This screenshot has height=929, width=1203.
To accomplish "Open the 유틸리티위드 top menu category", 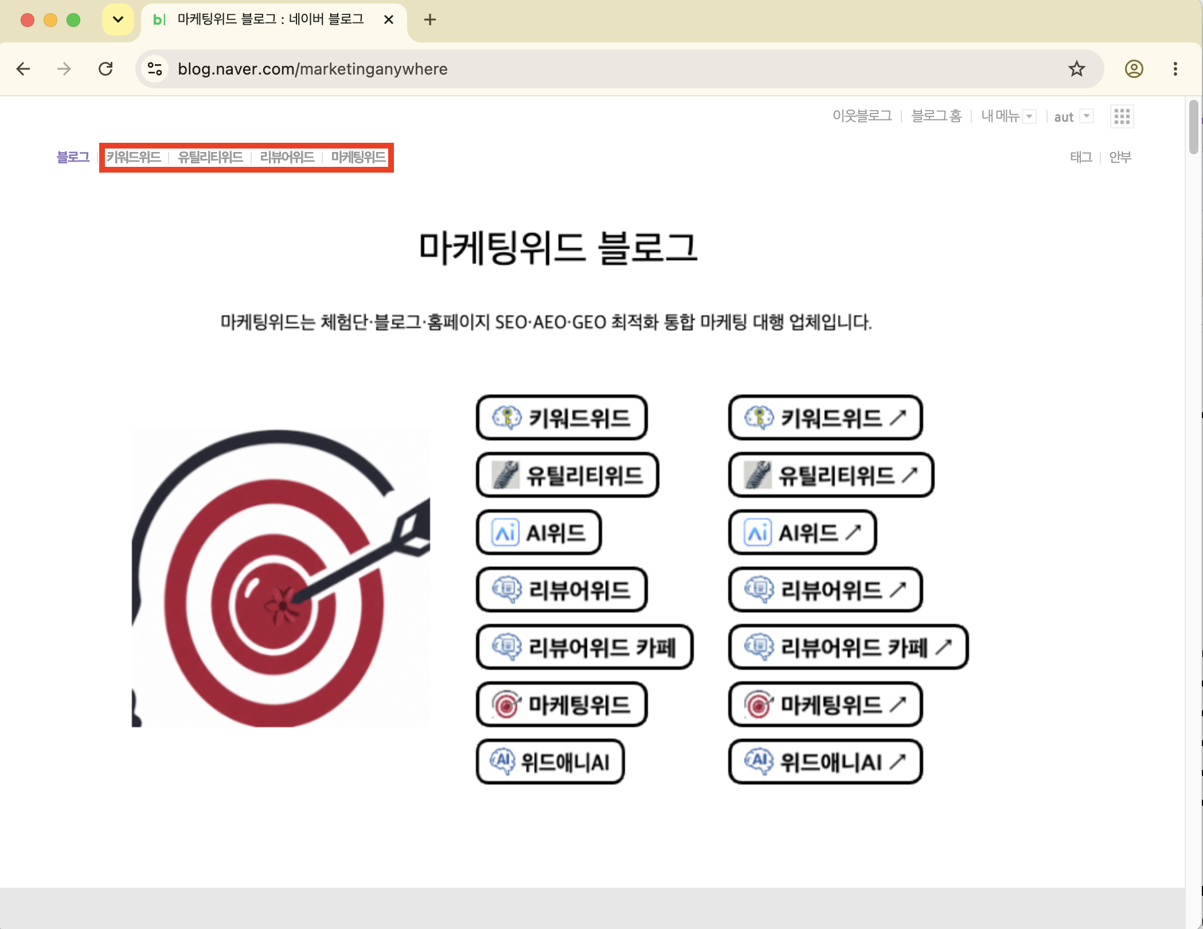I will [210, 157].
